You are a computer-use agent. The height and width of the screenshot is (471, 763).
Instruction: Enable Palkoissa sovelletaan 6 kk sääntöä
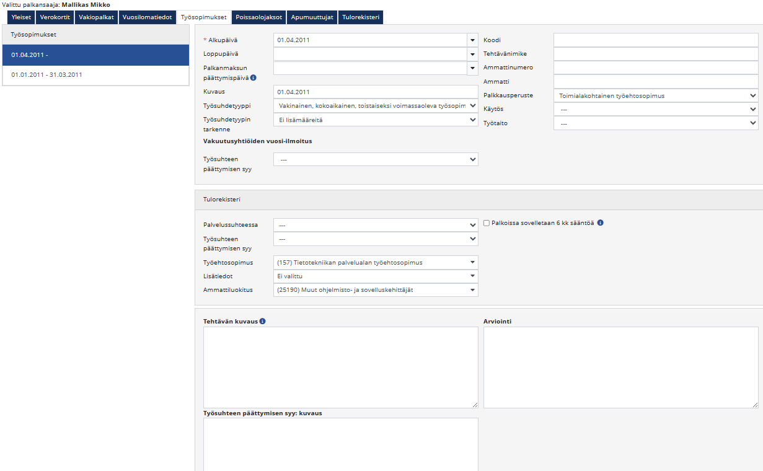tap(487, 223)
